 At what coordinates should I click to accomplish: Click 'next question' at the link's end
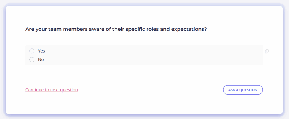[64, 90]
